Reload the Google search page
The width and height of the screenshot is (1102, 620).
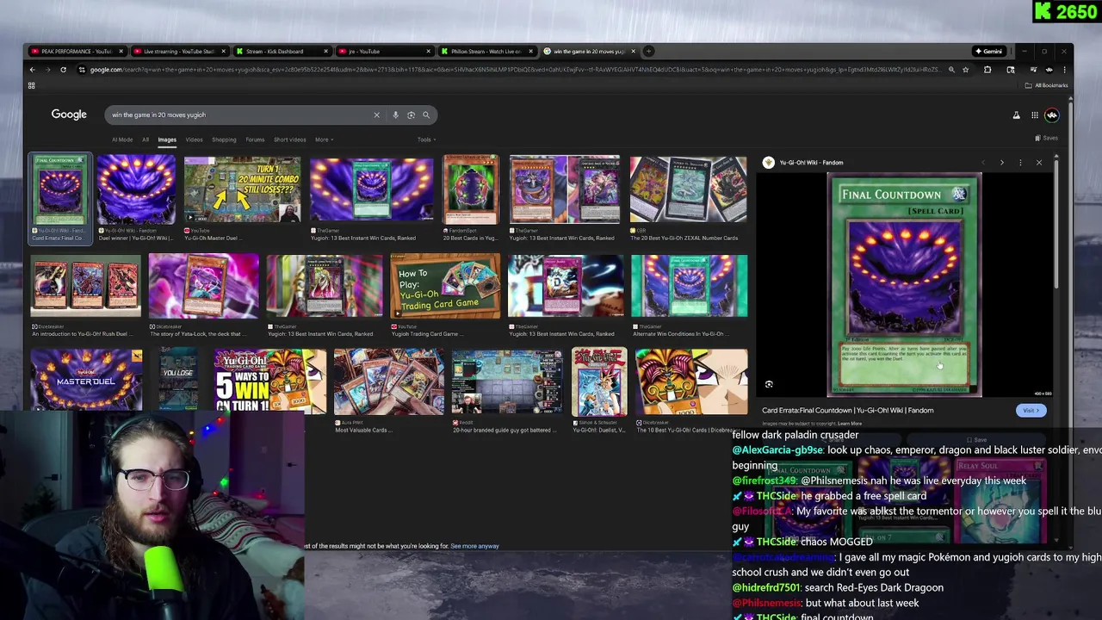63,70
